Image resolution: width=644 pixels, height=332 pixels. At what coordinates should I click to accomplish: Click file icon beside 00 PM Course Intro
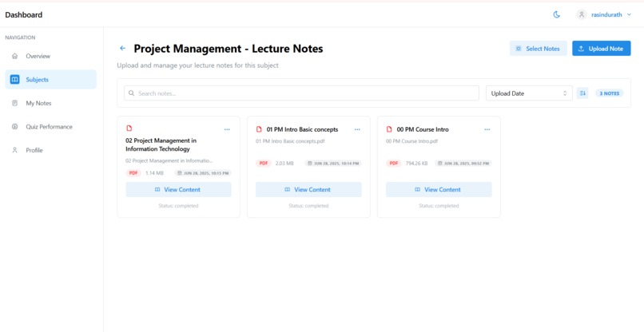389,129
